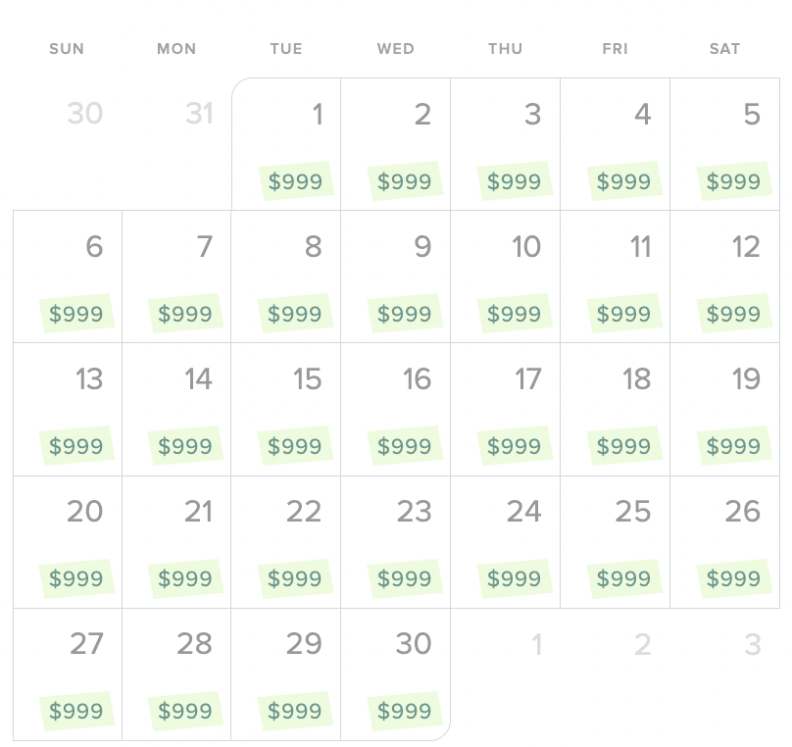
Task: Click the WED weekday header
Action: [x=395, y=49]
